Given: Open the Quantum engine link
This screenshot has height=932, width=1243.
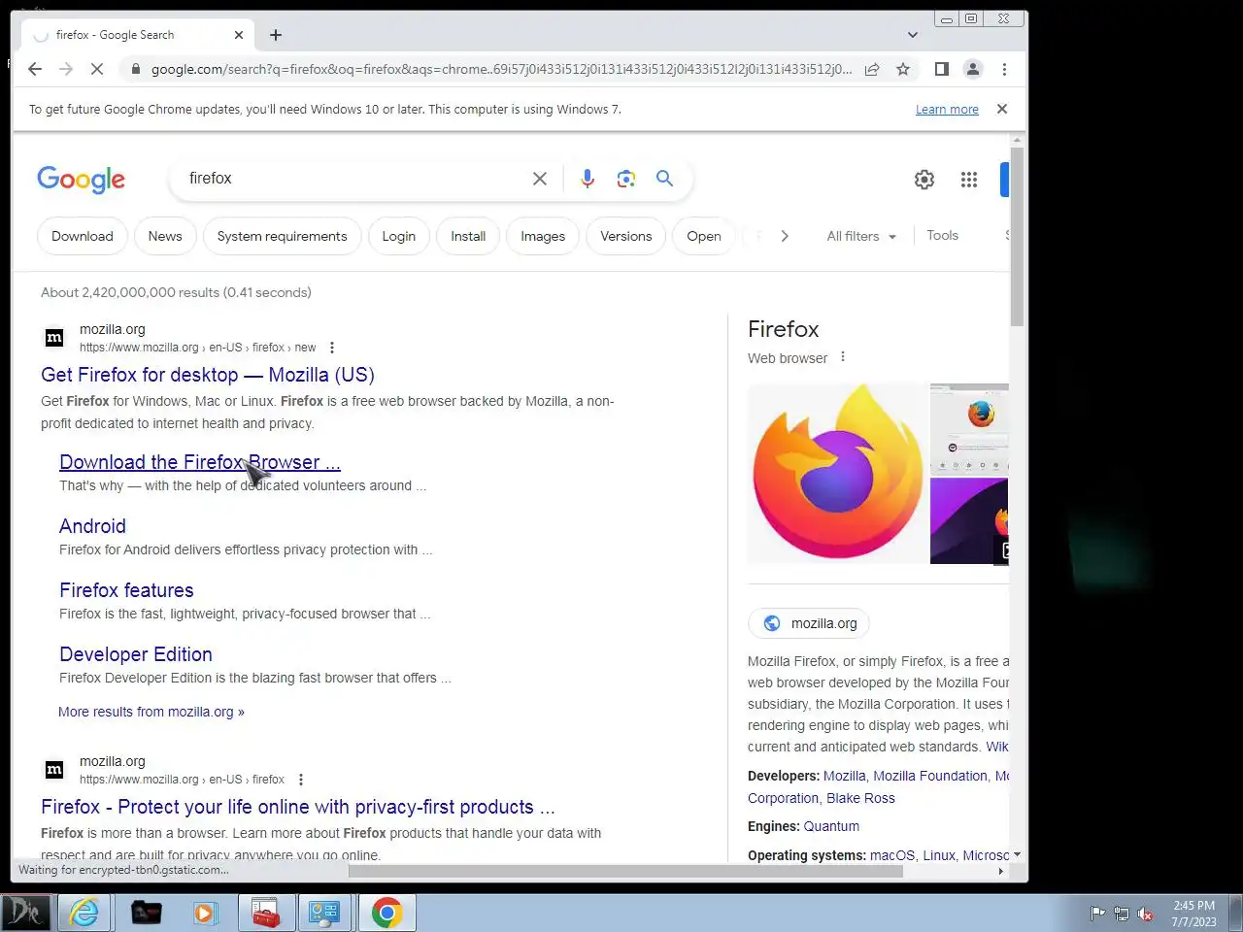Looking at the screenshot, I should 831,826.
